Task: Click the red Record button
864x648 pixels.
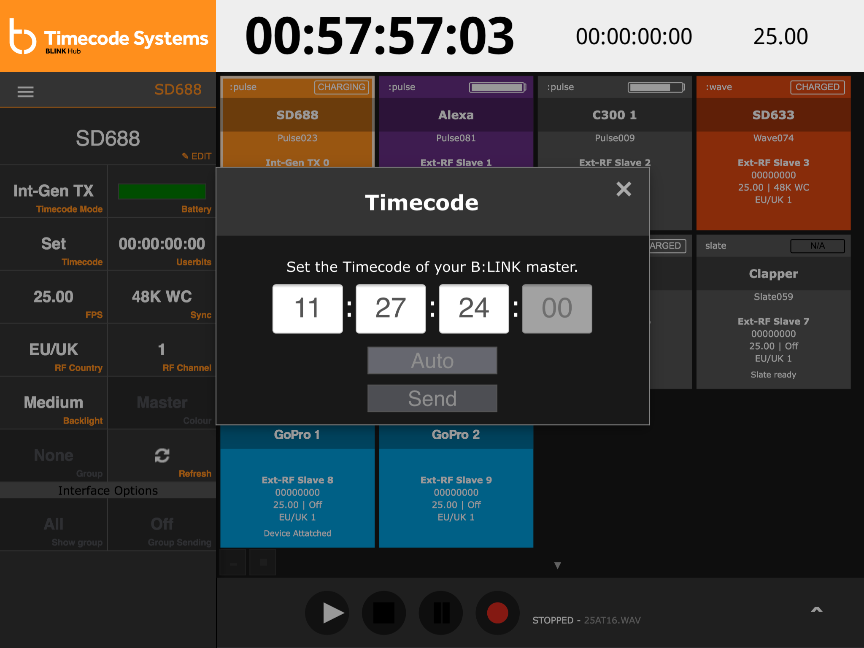Action: click(x=498, y=613)
